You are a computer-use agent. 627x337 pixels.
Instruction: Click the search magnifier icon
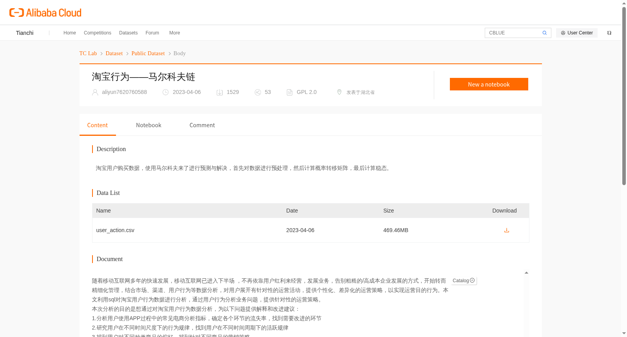pyautogui.click(x=544, y=33)
